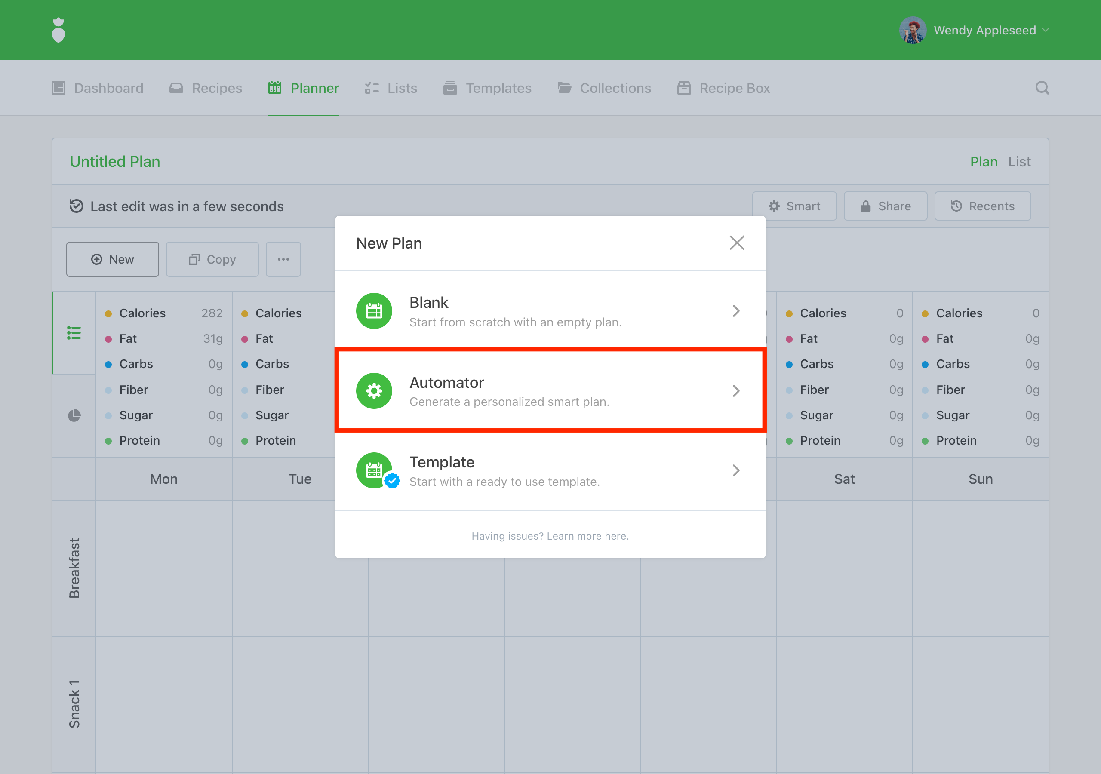Click the Automator gear icon

374,391
